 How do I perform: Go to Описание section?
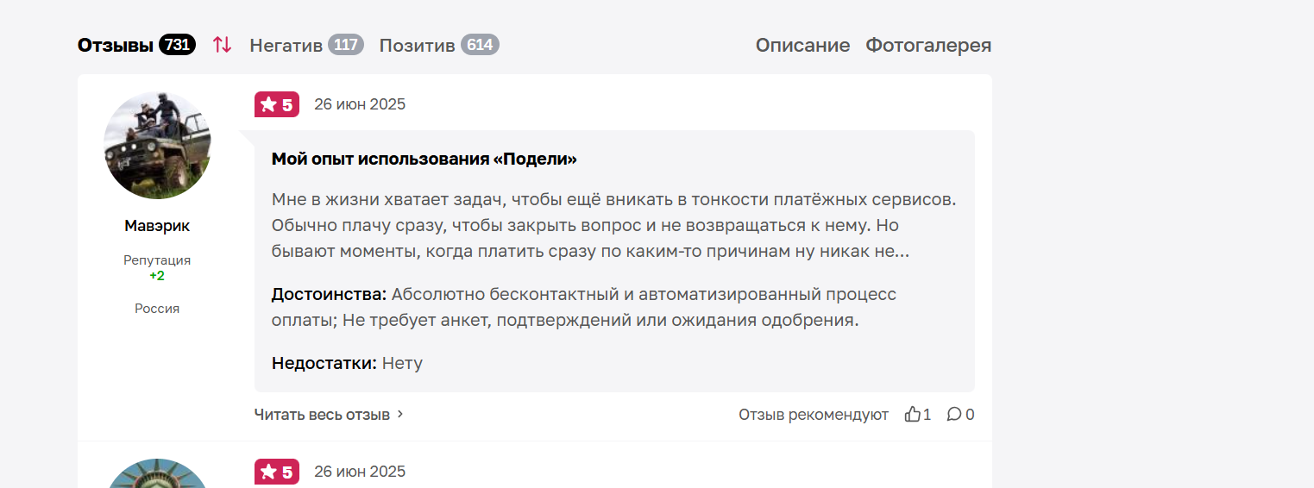(802, 45)
